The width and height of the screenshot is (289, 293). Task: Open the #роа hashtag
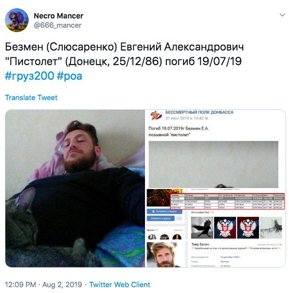(70, 76)
